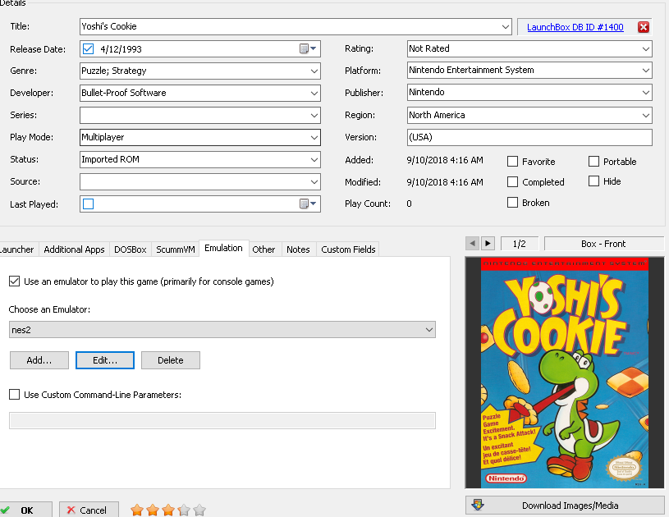Viewport: 669px width, 517px height.
Task: Click the Delete emulator button
Action: click(x=171, y=360)
